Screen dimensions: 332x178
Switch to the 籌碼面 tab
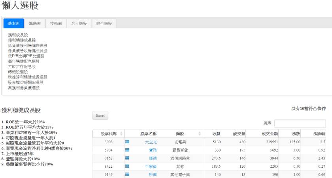35,23
